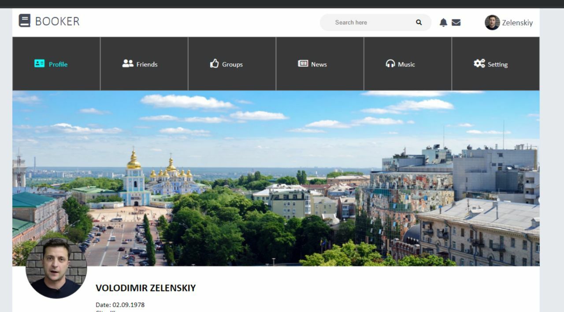Open notifications via the bell icon
This screenshot has width=564, height=312.
443,22
